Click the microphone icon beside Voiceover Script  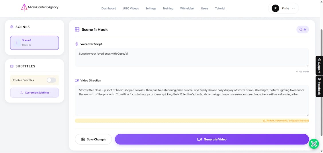(77, 44)
